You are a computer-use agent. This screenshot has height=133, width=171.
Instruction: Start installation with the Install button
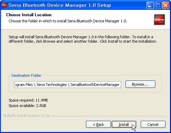coord(124,125)
